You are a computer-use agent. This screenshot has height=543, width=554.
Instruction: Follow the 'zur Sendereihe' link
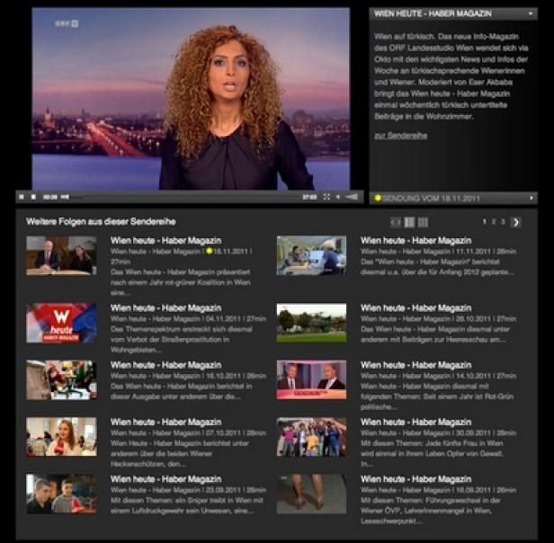click(x=401, y=136)
